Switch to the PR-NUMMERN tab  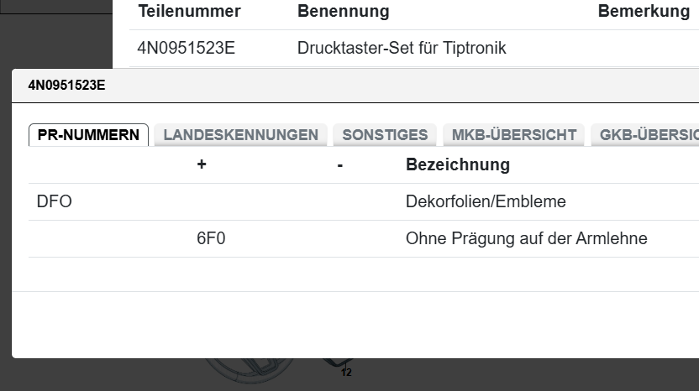point(88,135)
